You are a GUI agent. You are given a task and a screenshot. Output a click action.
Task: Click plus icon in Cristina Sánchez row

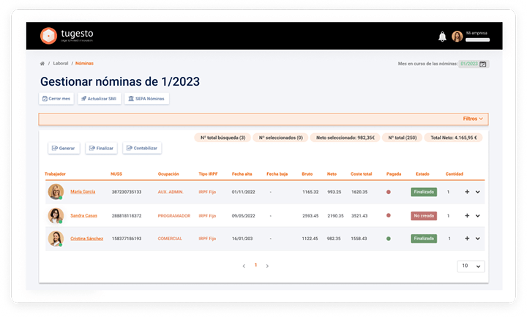[x=467, y=239]
